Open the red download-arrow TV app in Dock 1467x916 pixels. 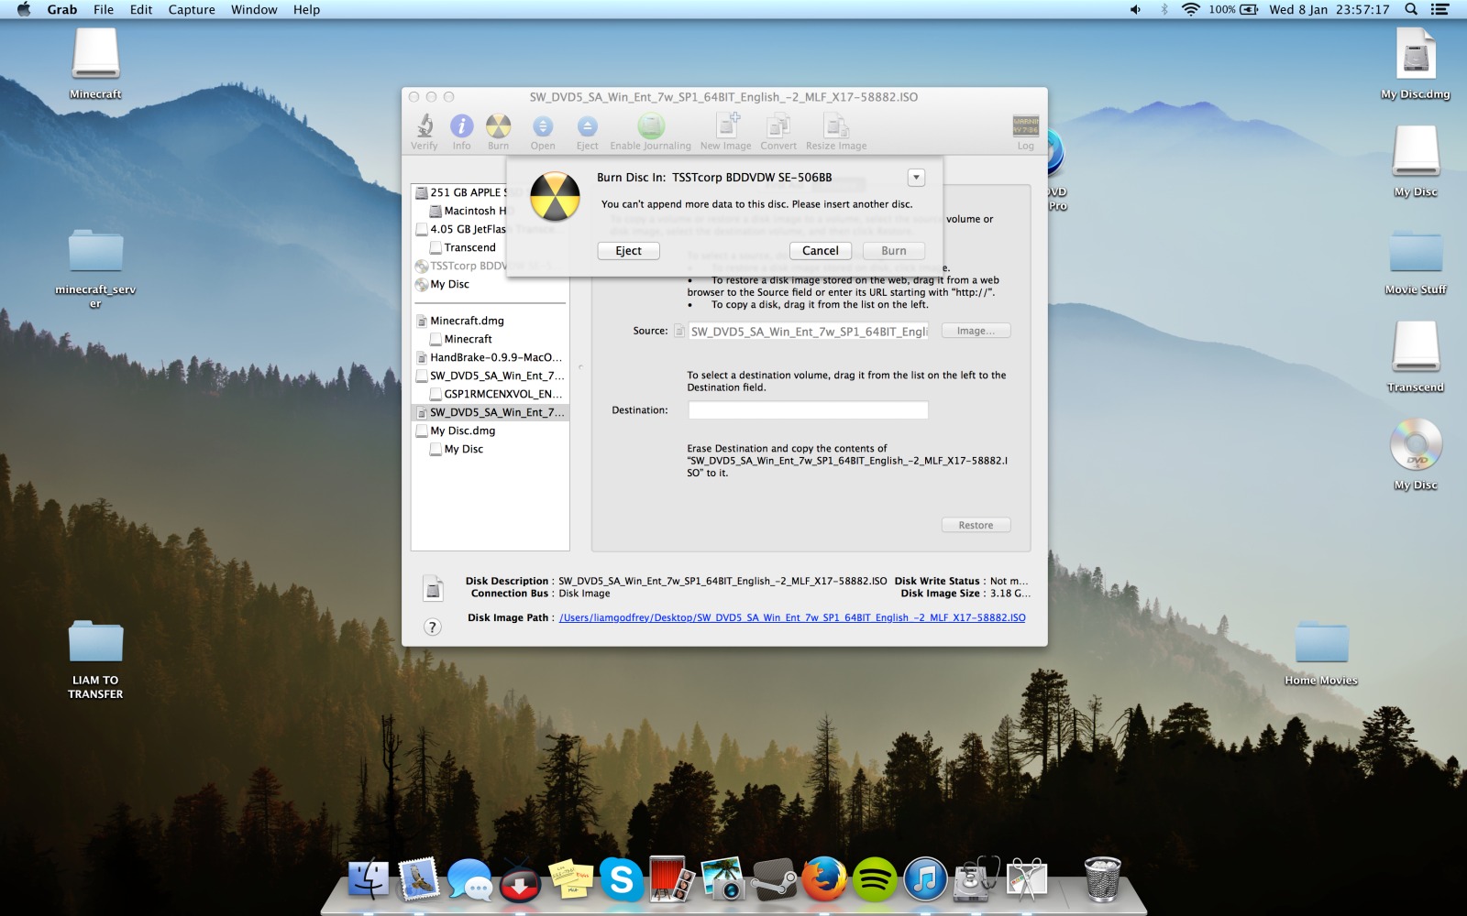pyautogui.click(x=520, y=881)
